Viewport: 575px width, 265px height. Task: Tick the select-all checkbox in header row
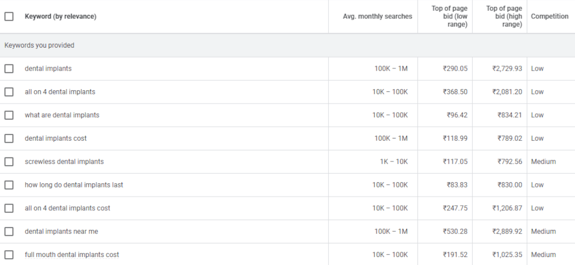[9, 17]
